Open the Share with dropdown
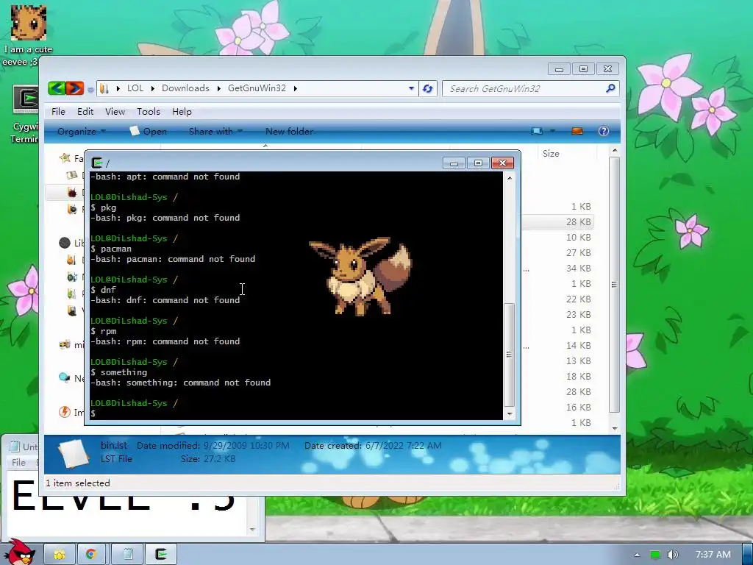The image size is (753, 565). tap(215, 131)
